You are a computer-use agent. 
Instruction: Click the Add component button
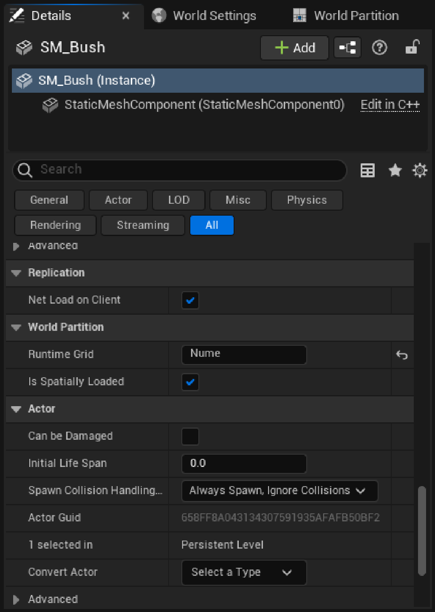click(x=294, y=48)
